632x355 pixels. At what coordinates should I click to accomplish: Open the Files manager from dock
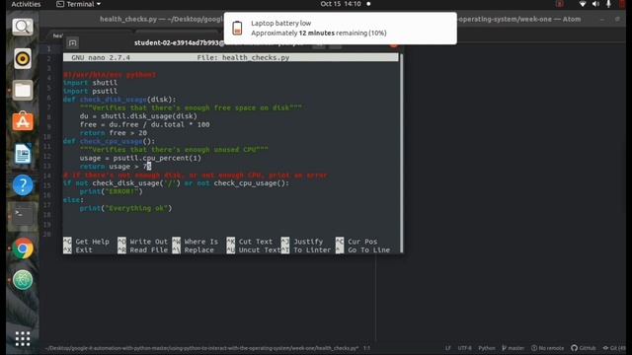tap(23, 90)
